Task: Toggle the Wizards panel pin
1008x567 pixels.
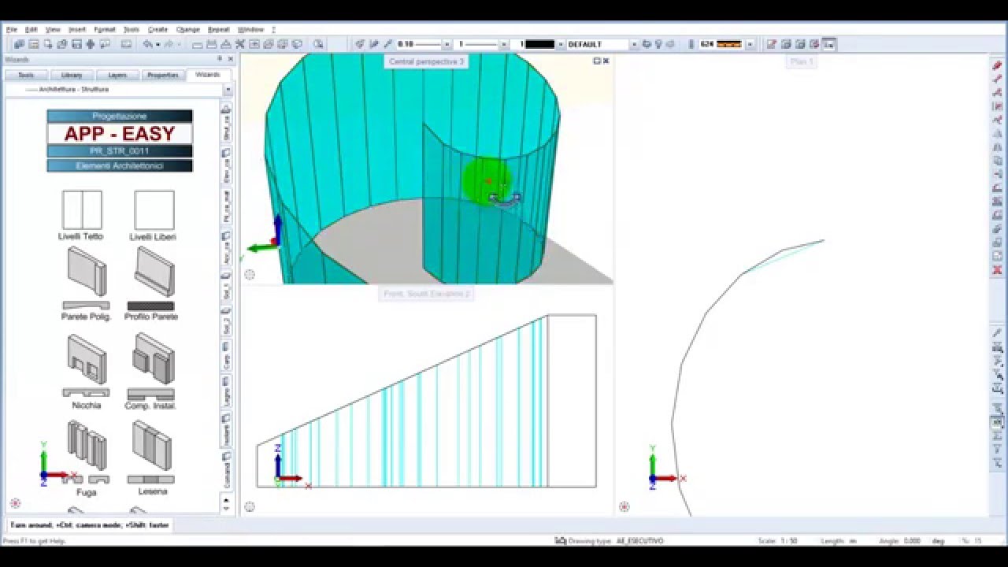Action: (x=220, y=59)
